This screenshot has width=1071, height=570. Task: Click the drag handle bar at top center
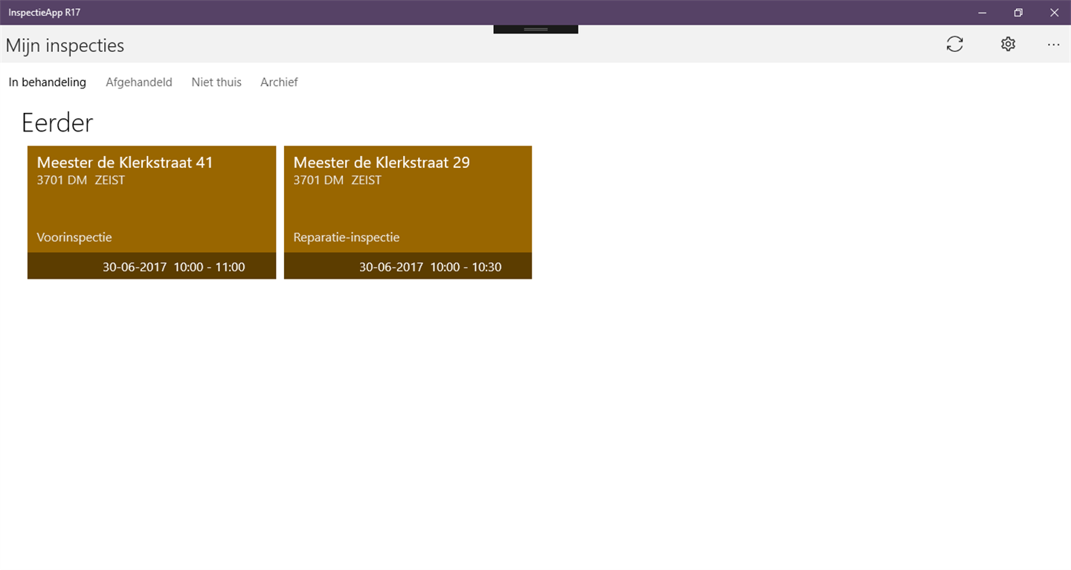click(535, 29)
